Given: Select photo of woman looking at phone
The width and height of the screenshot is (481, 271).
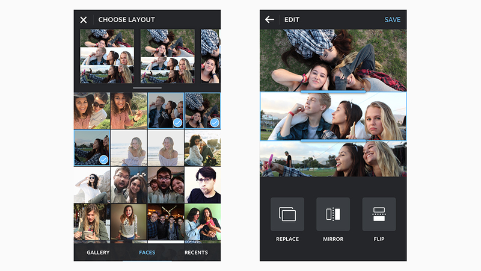Looking at the screenshot, I should point(92,222).
